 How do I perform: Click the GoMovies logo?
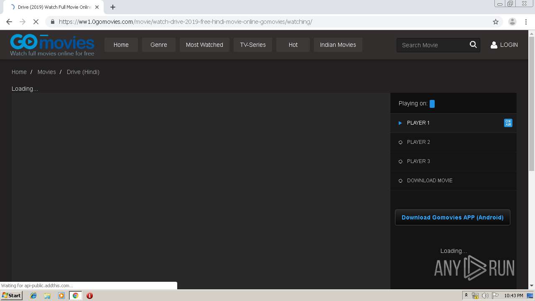tap(52, 45)
